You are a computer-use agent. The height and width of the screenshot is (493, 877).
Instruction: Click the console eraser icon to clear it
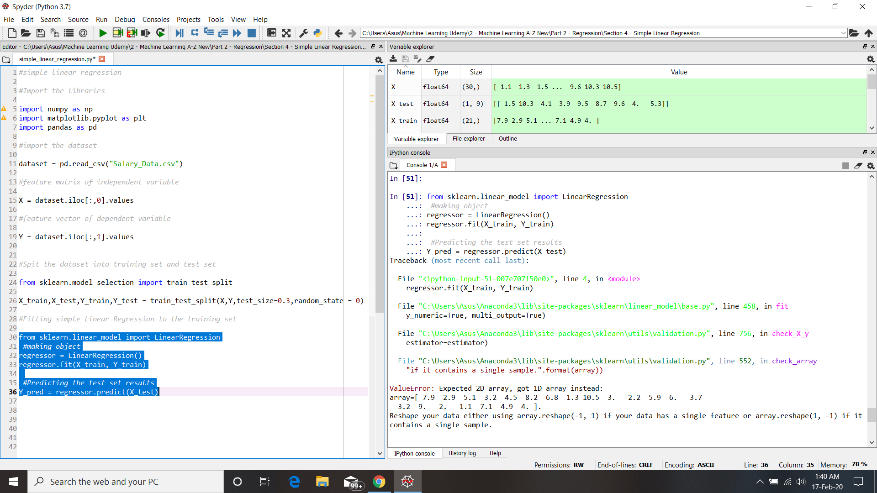pos(858,166)
